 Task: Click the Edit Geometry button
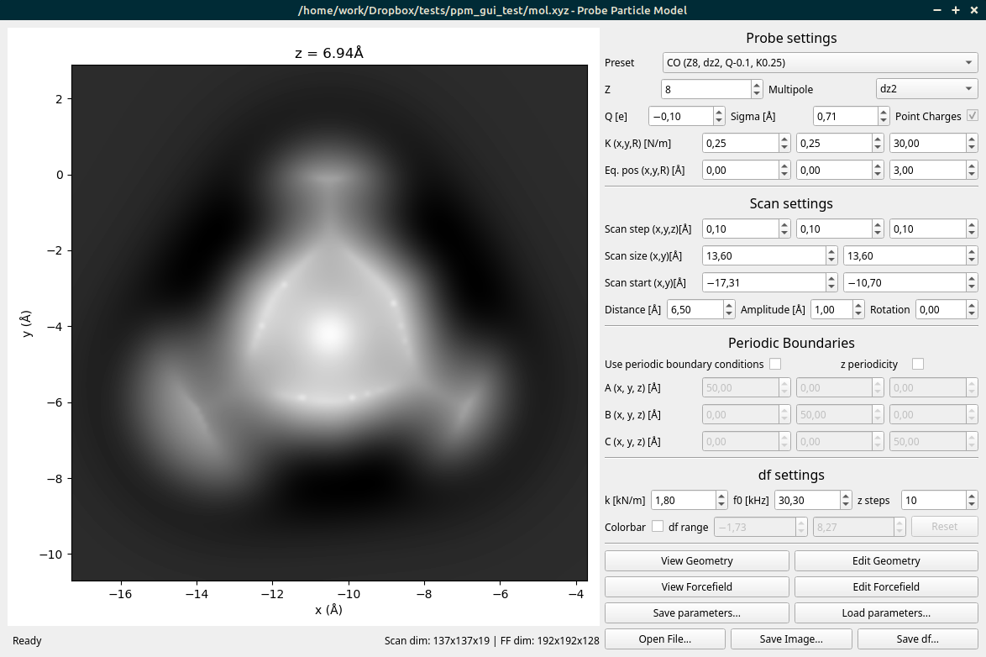coord(886,560)
